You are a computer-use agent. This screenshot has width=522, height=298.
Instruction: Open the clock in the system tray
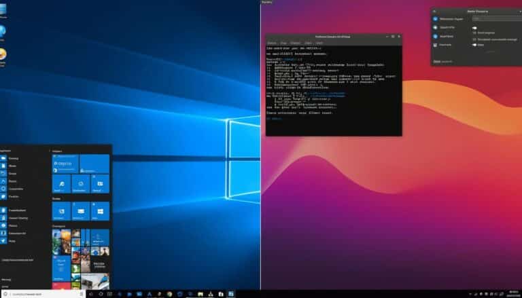[x=512, y=294]
